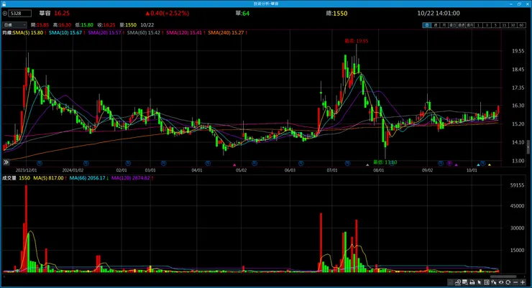
Task: Click the print icon in bottom toolbar
Action: (472, 282)
